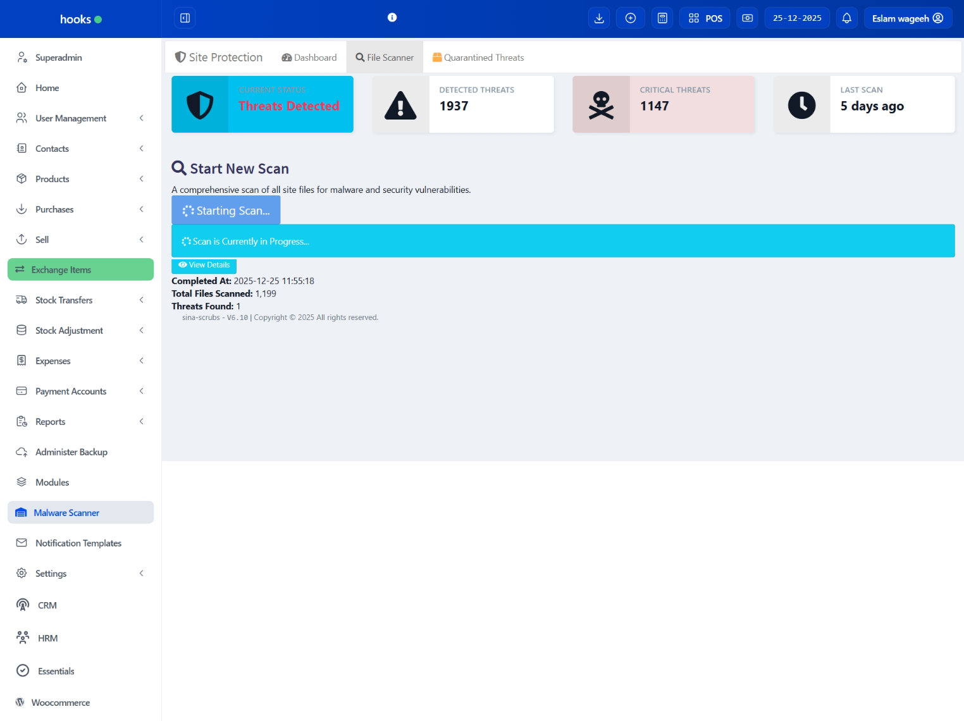Click the info circle icon in header
This screenshot has width=964, height=721.
392,18
